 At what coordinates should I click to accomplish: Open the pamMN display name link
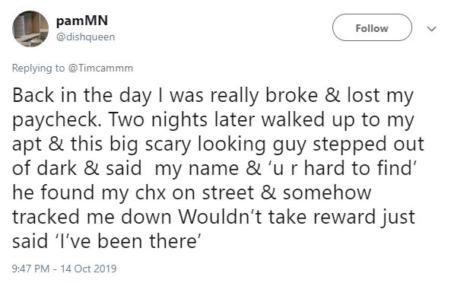pyautogui.click(x=81, y=21)
